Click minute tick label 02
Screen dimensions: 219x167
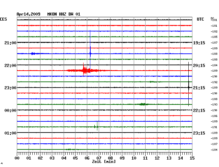click(40, 158)
